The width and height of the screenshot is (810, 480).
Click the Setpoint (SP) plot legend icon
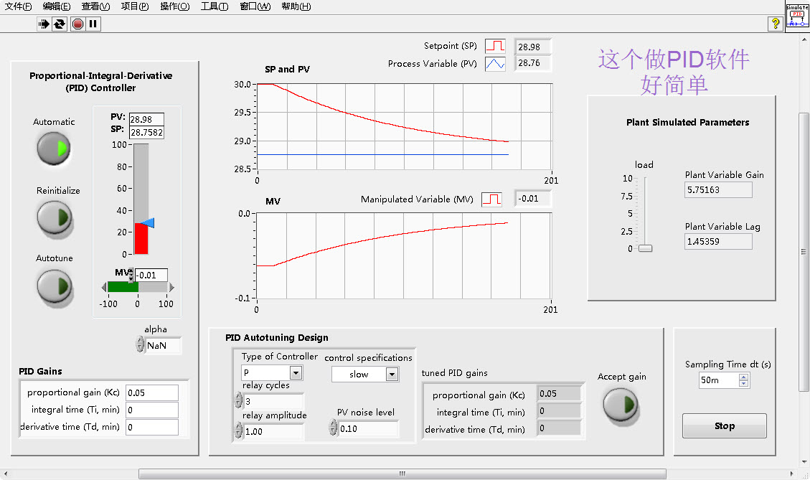click(x=495, y=47)
